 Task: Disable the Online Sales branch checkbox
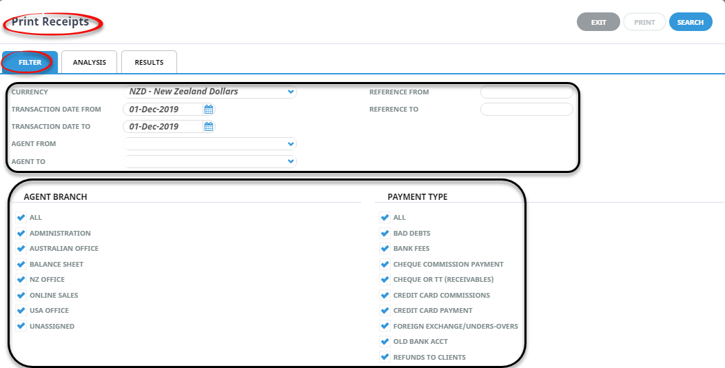pyautogui.click(x=21, y=295)
